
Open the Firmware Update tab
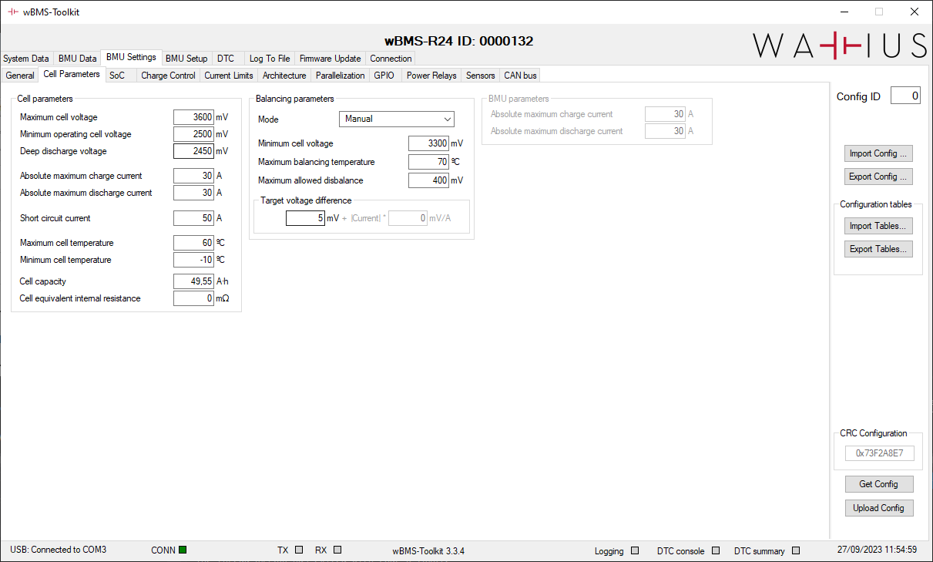coord(330,59)
